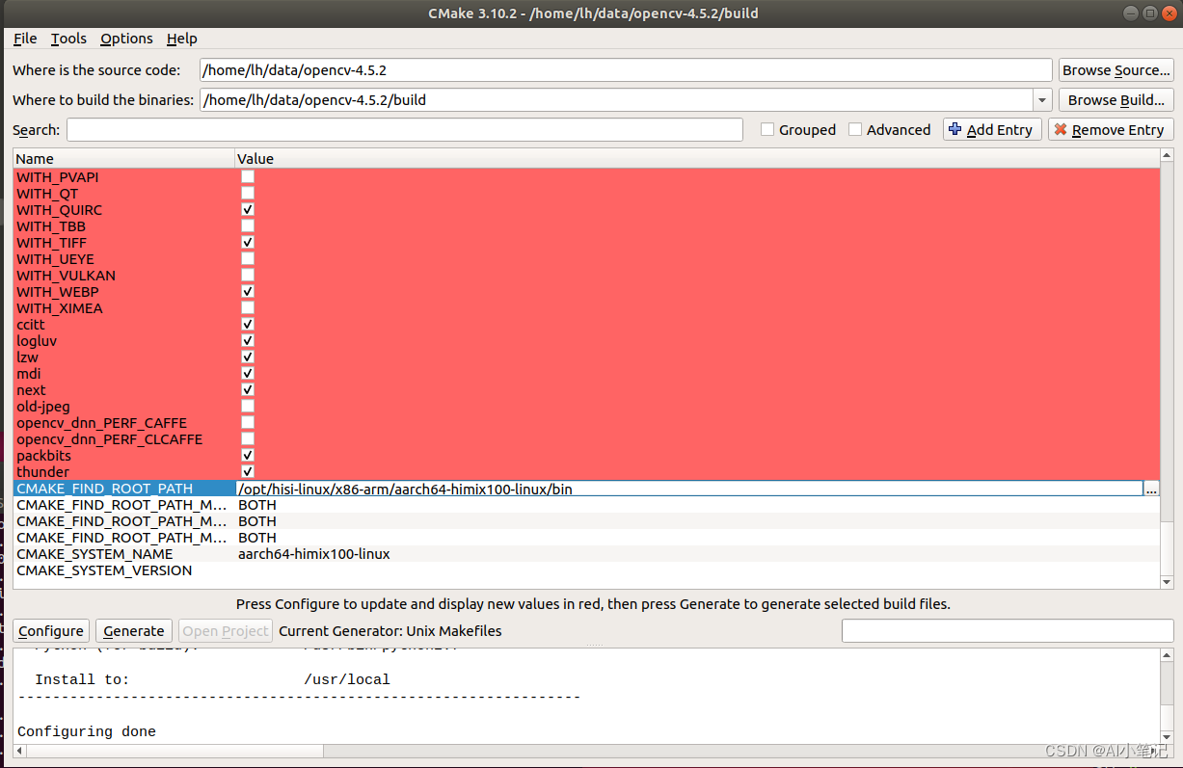The width and height of the screenshot is (1183, 768).
Task: Enable the Advanced checkbox
Action: click(x=855, y=130)
